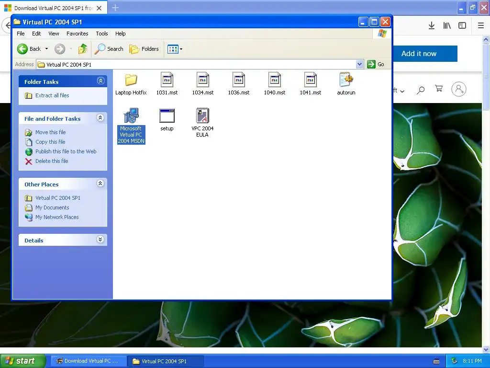Click Move this file link
The image size is (490, 368).
coord(50,132)
